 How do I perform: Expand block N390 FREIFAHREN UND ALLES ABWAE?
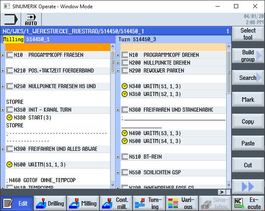(x=3, y=149)
